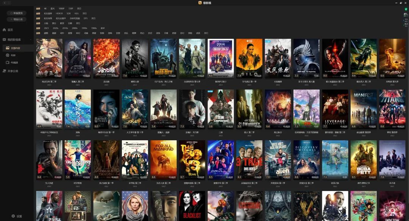Select the HLG filter

(x=76, y=14)
